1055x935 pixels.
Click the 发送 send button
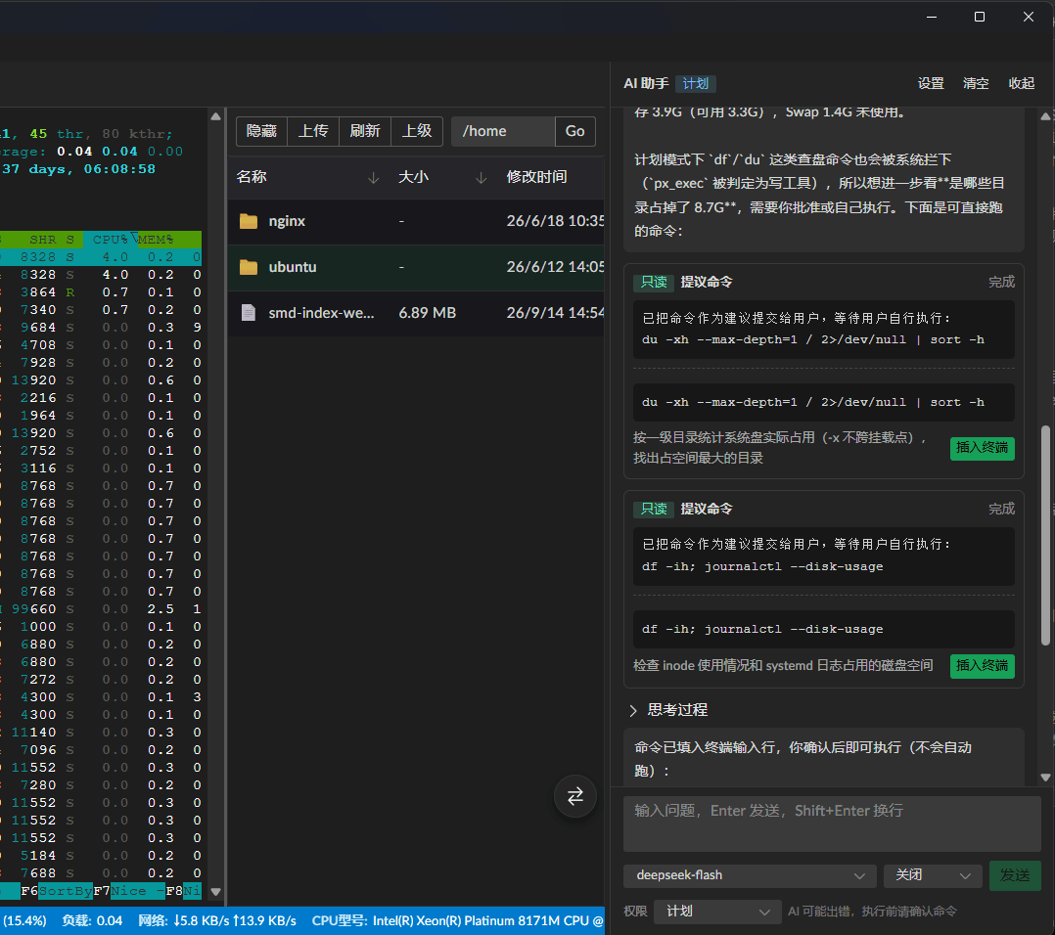1015,875
